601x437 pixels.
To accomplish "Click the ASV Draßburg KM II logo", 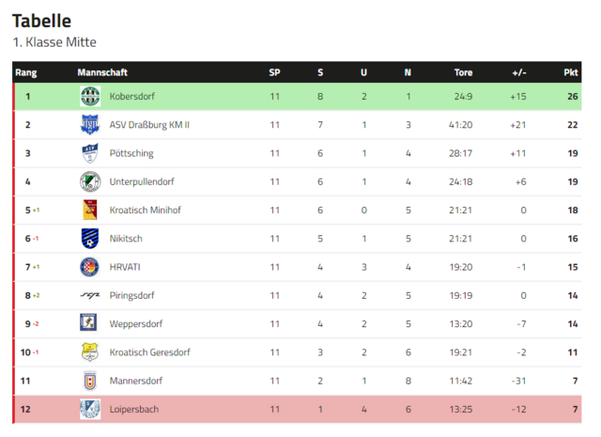I will tap(90, 124).
